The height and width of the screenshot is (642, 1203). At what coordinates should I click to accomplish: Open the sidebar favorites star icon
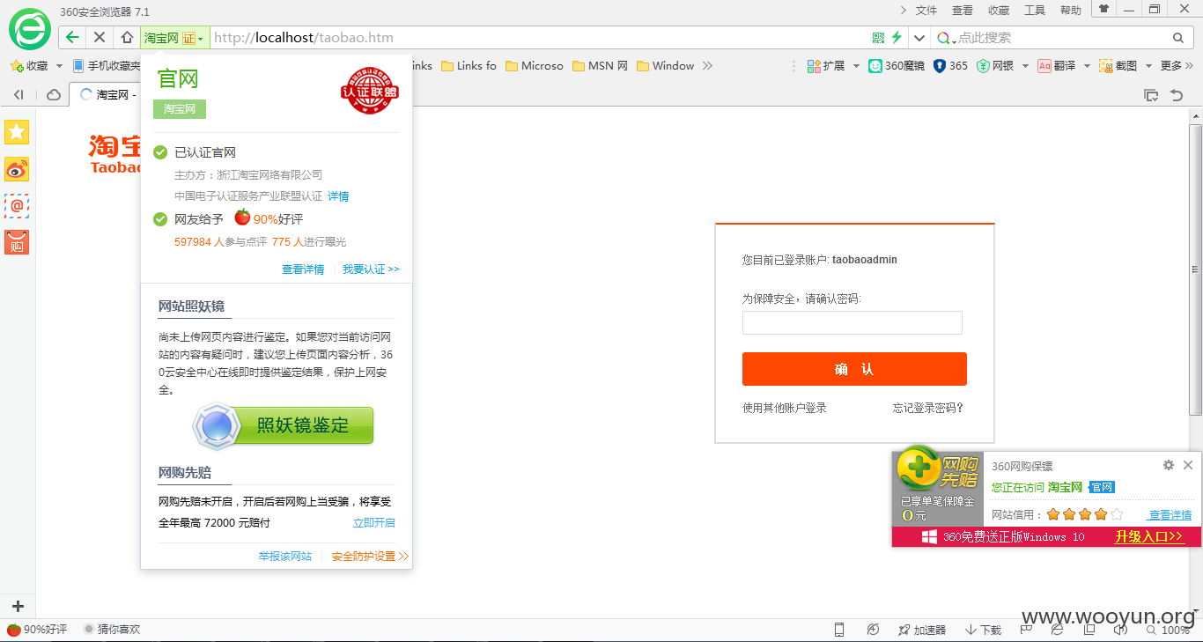pyautogui.click(x=17, y=132)
